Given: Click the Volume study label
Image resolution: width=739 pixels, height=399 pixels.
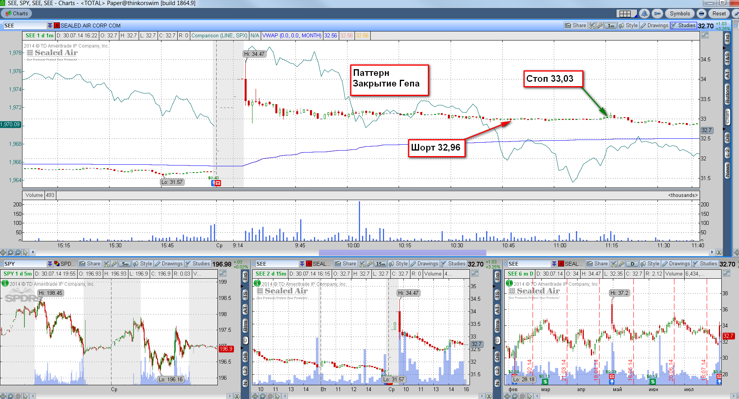Looking at the screenshot, I should [34, 195].
